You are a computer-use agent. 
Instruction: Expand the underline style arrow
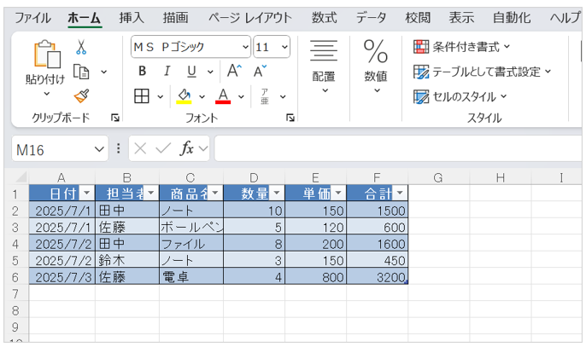(210, 72)
